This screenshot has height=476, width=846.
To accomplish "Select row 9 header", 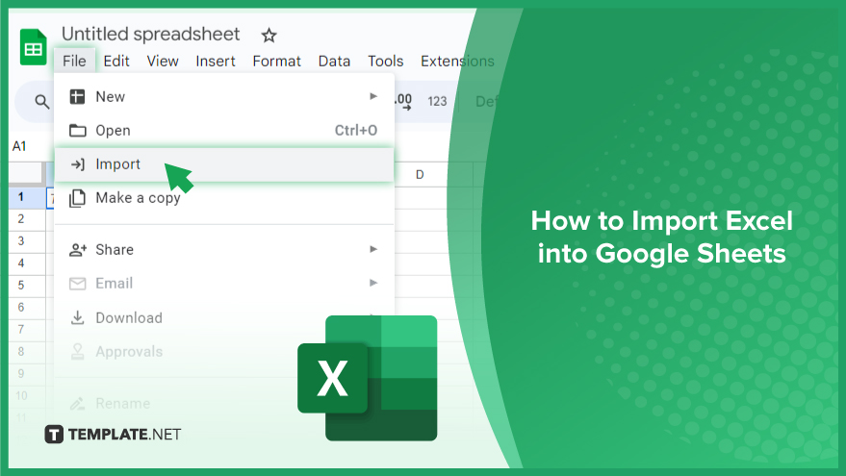I will (x=21, y=373).
